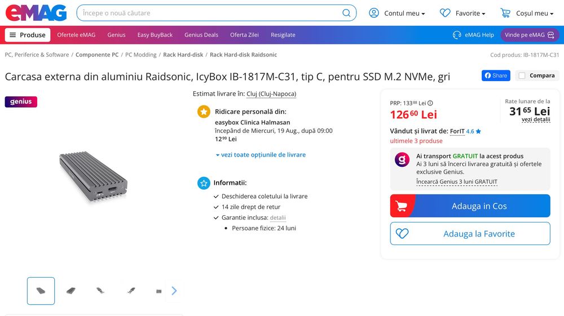Click the PRP price info icon
Image resolution: width=564 pixels, height=316 pixels.
430,103
